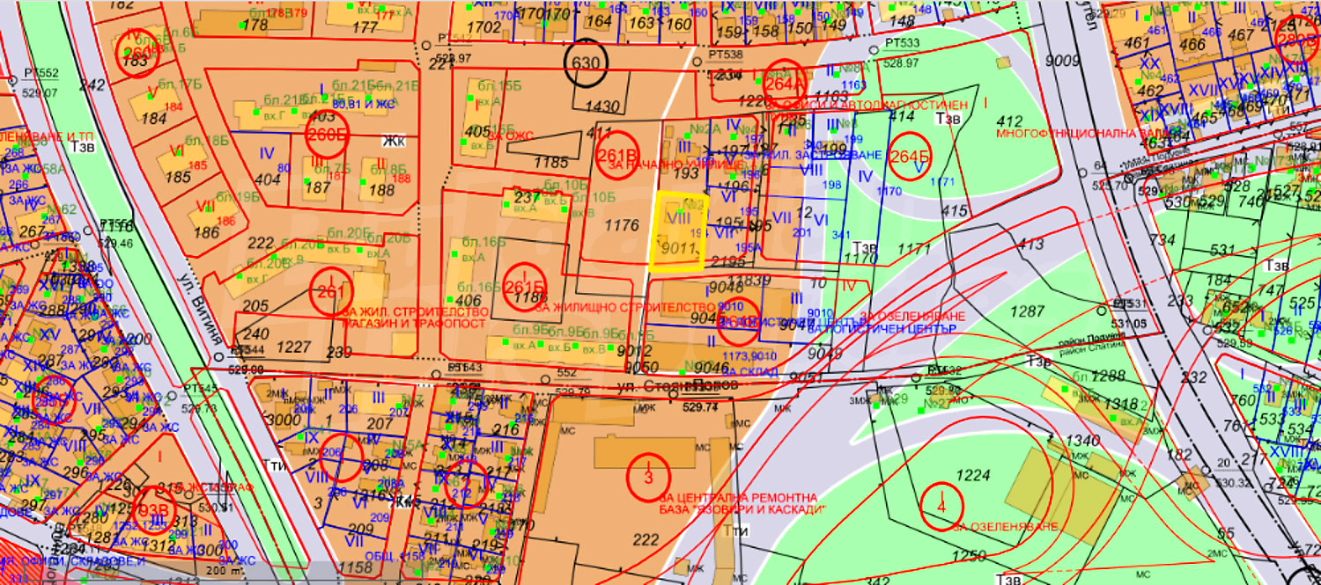1321x585 pixels.
Task: Click parcel number 1224
Action: pyautogui.click(x=973, y=476)
